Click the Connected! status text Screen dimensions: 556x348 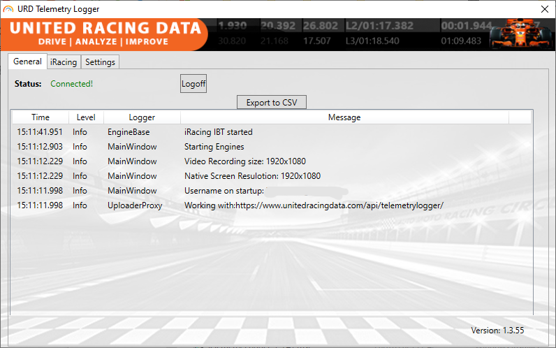point(72,84)
